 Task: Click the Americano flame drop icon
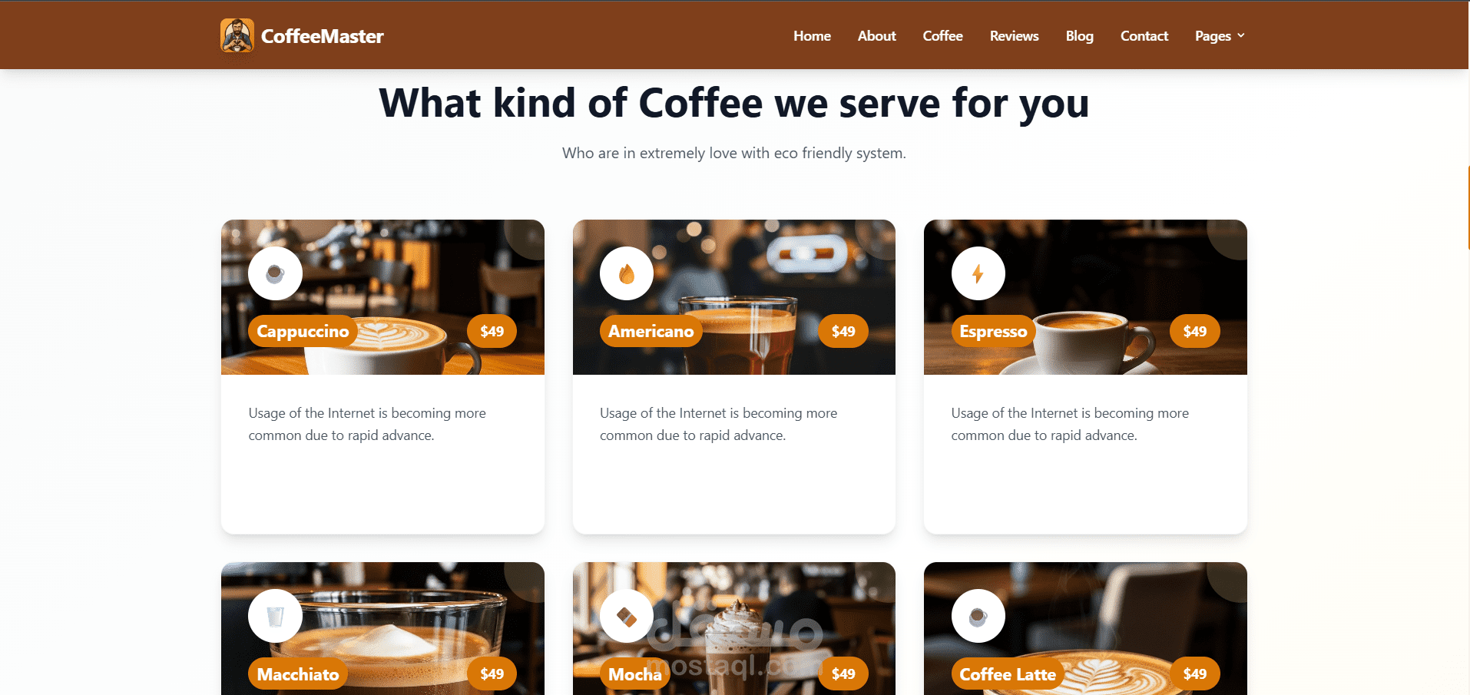pos(627,273)
